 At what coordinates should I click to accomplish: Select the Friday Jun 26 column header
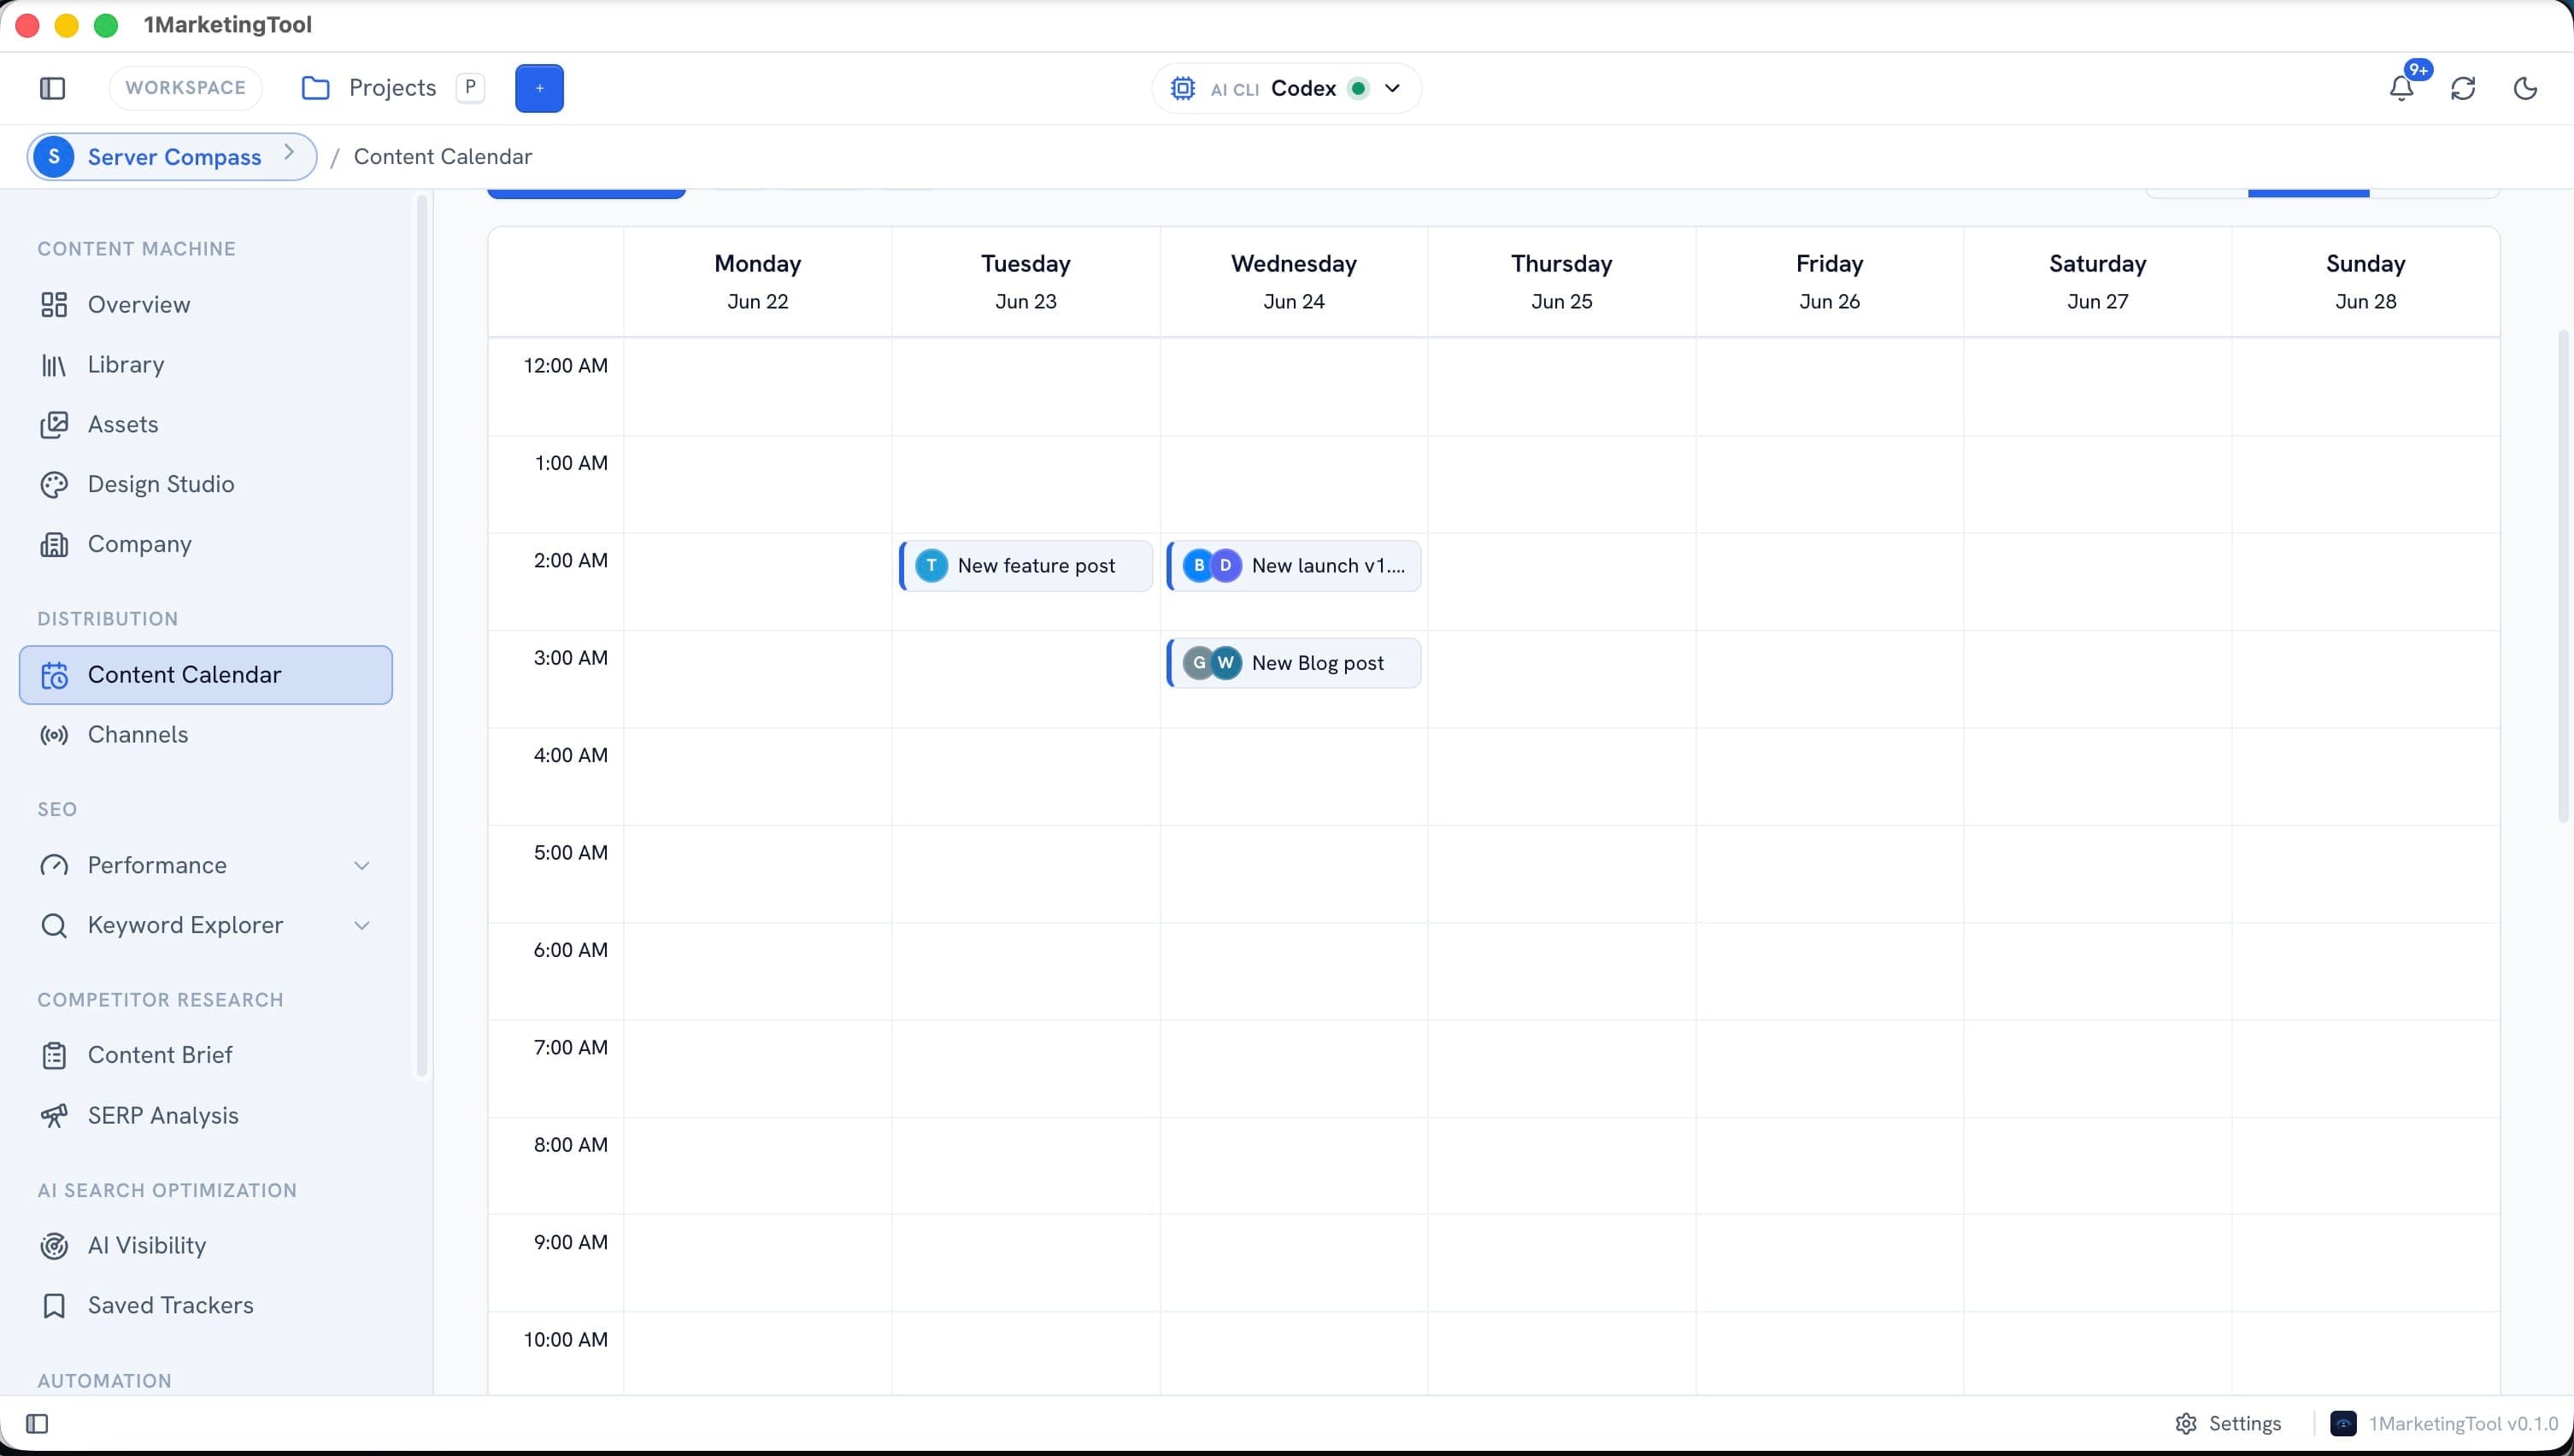1830,282
